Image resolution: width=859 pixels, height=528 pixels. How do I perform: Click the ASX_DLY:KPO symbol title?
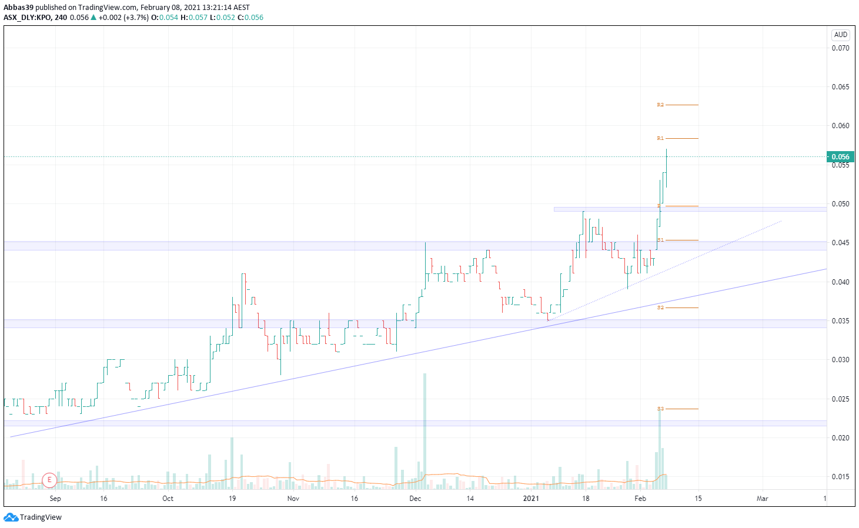click(27, 18)
